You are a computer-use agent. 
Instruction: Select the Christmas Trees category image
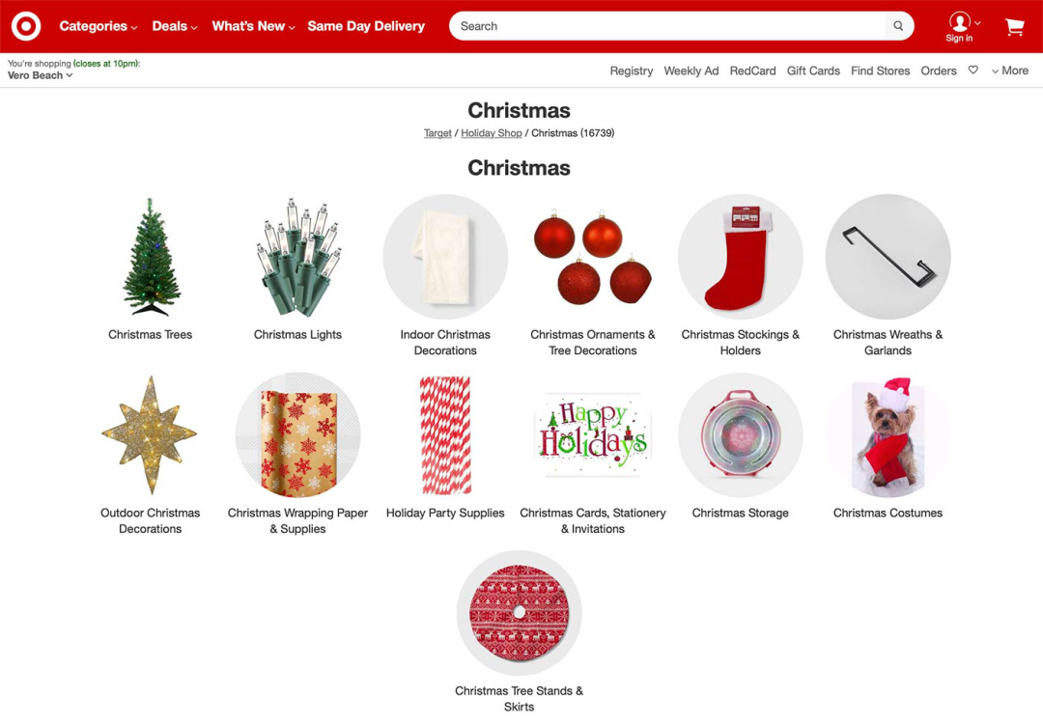coord(151,257)
